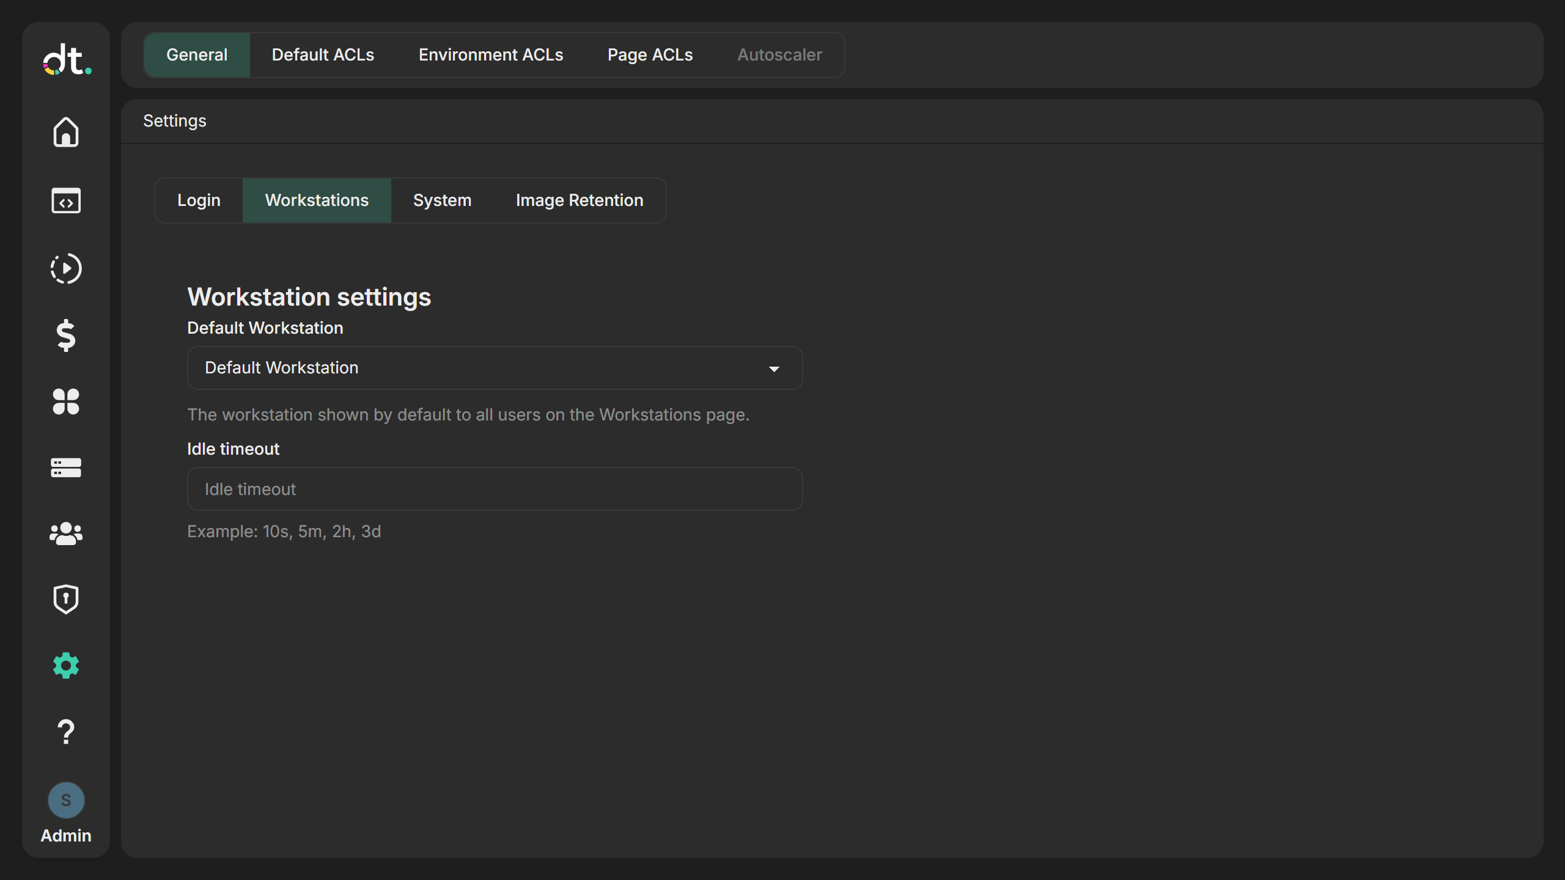Select the Login settings tab
1565x880 pixels.
tap(199, 200)
